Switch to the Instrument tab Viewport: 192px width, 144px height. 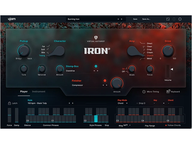pos(39,91)
